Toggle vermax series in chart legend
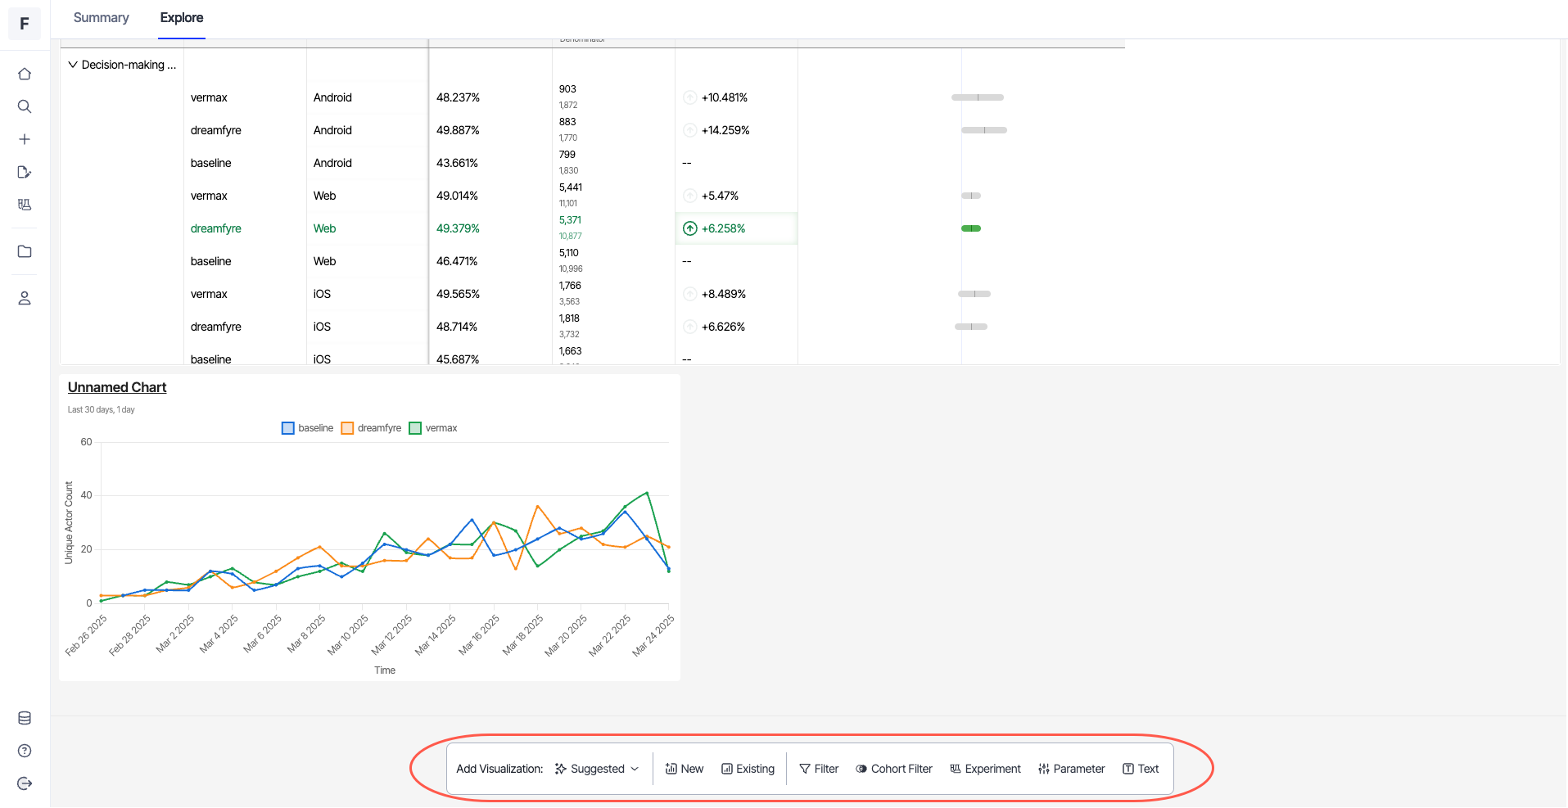The image size is (1568, 808). 433,428
